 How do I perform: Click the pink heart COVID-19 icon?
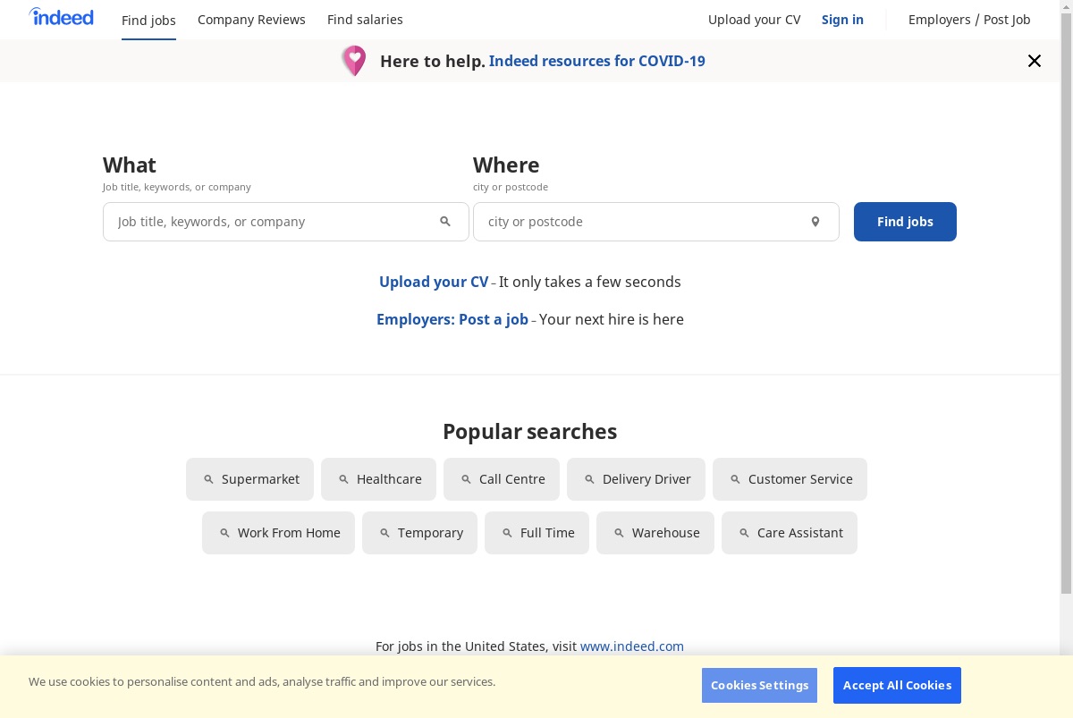tap(354, 61)
